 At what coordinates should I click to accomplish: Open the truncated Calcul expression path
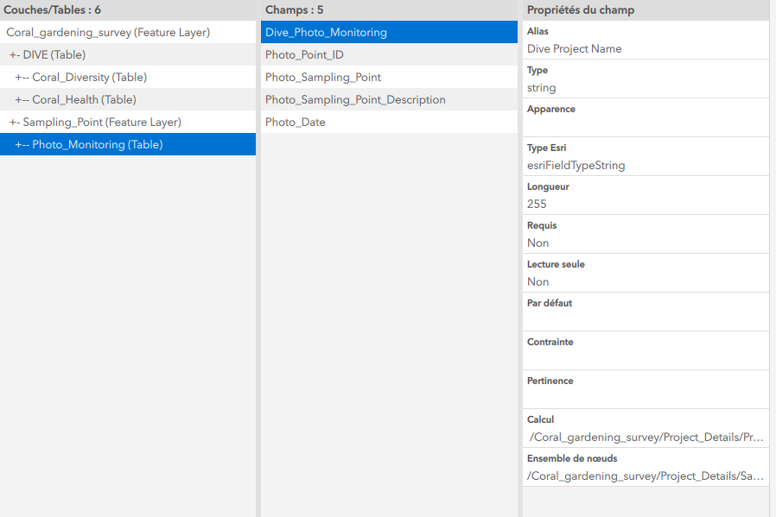coord(644,437)
